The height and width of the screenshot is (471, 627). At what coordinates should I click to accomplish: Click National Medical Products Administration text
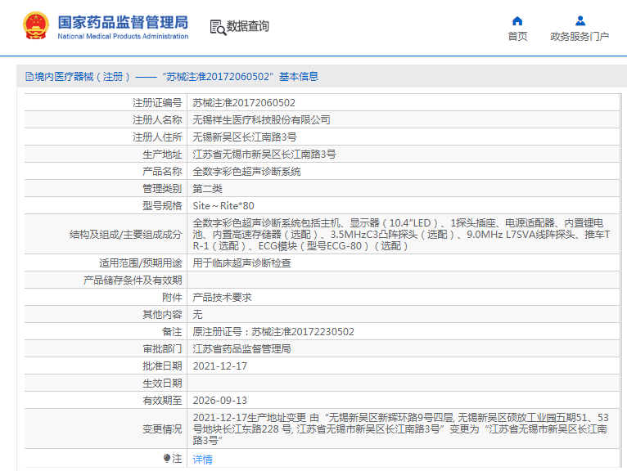123,36
